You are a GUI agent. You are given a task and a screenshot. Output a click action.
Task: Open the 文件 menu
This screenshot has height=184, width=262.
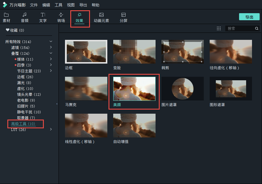coord(33,5)
